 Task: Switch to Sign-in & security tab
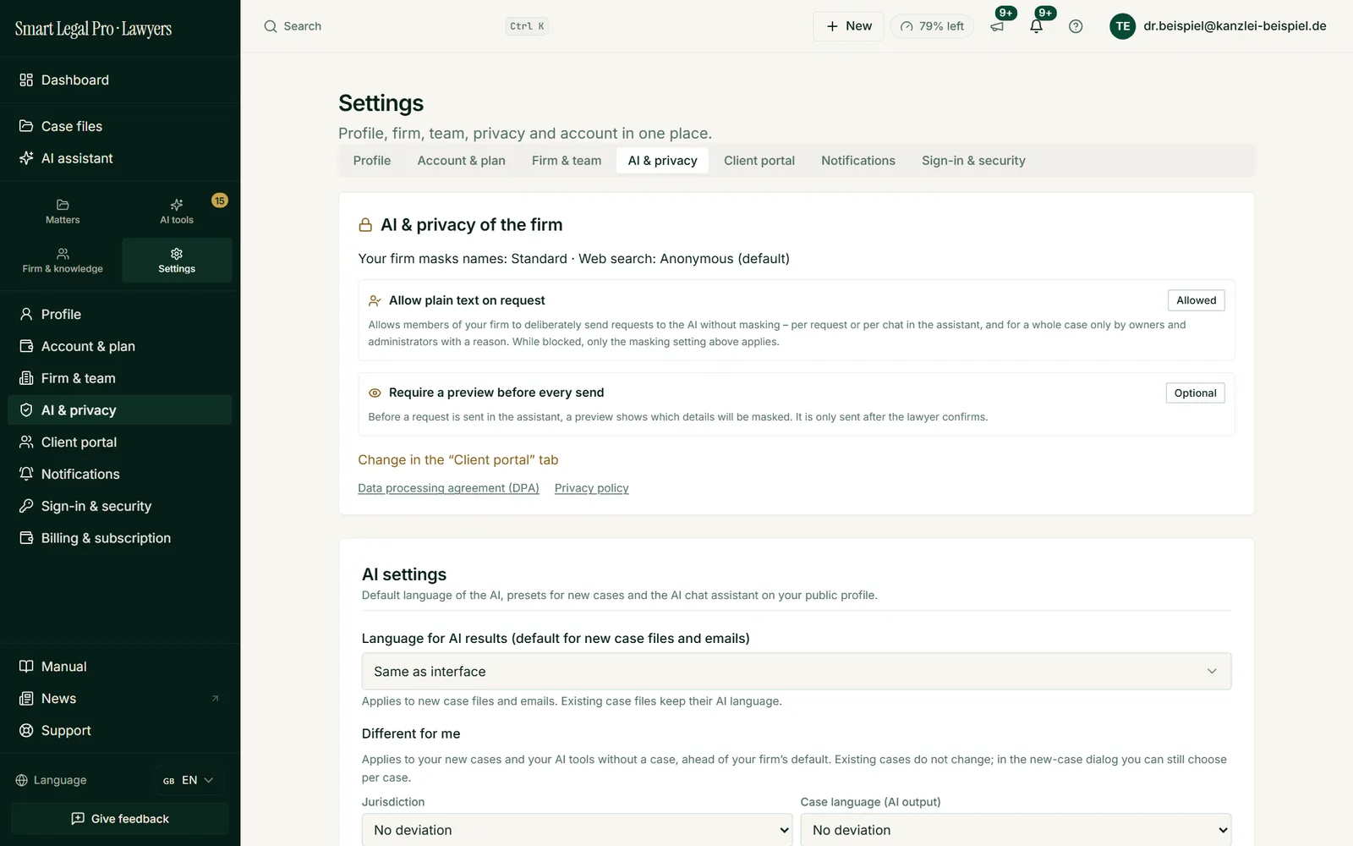click(x=973, y=161)
